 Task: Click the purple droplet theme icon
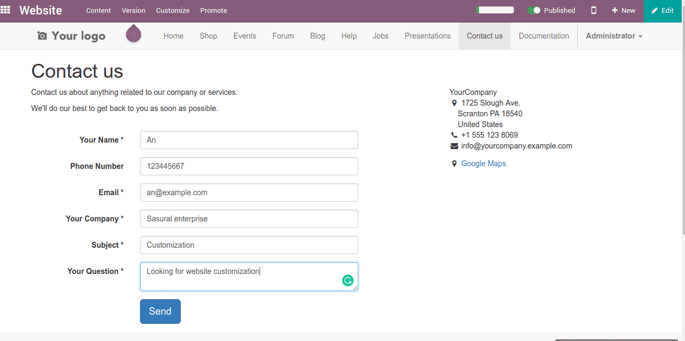coord(134,33)
